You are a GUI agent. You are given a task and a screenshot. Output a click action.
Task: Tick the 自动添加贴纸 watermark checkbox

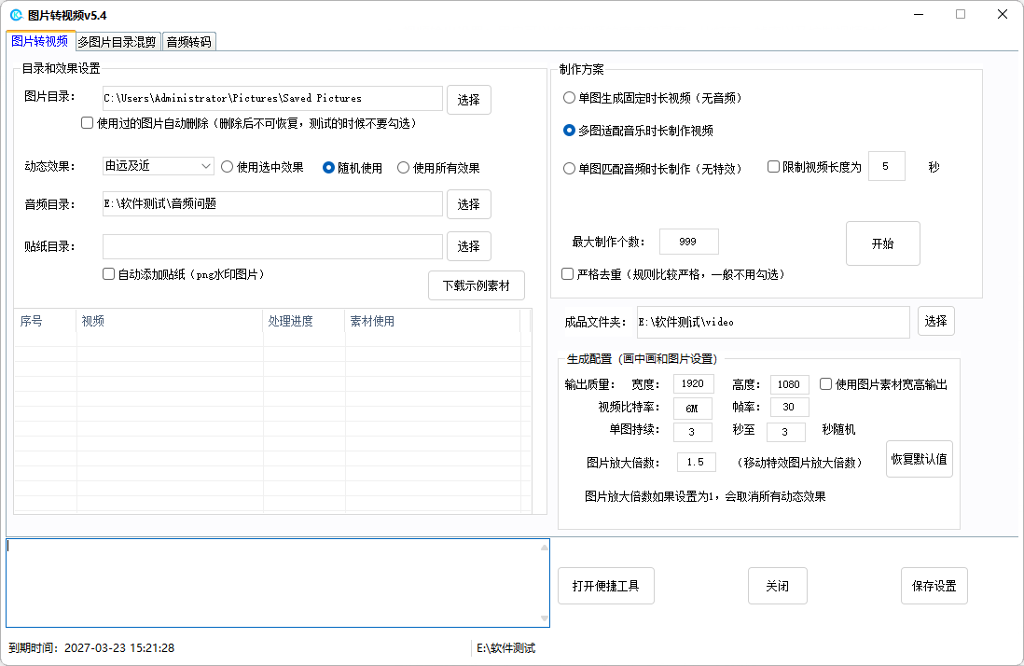pyautogui.click(x=109, y=274)
